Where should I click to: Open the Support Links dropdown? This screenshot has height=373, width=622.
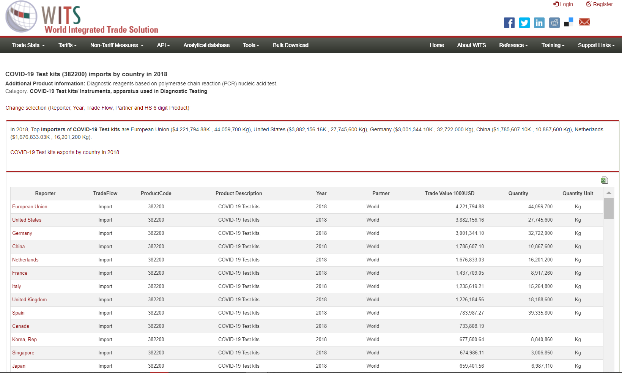point(596,45)
